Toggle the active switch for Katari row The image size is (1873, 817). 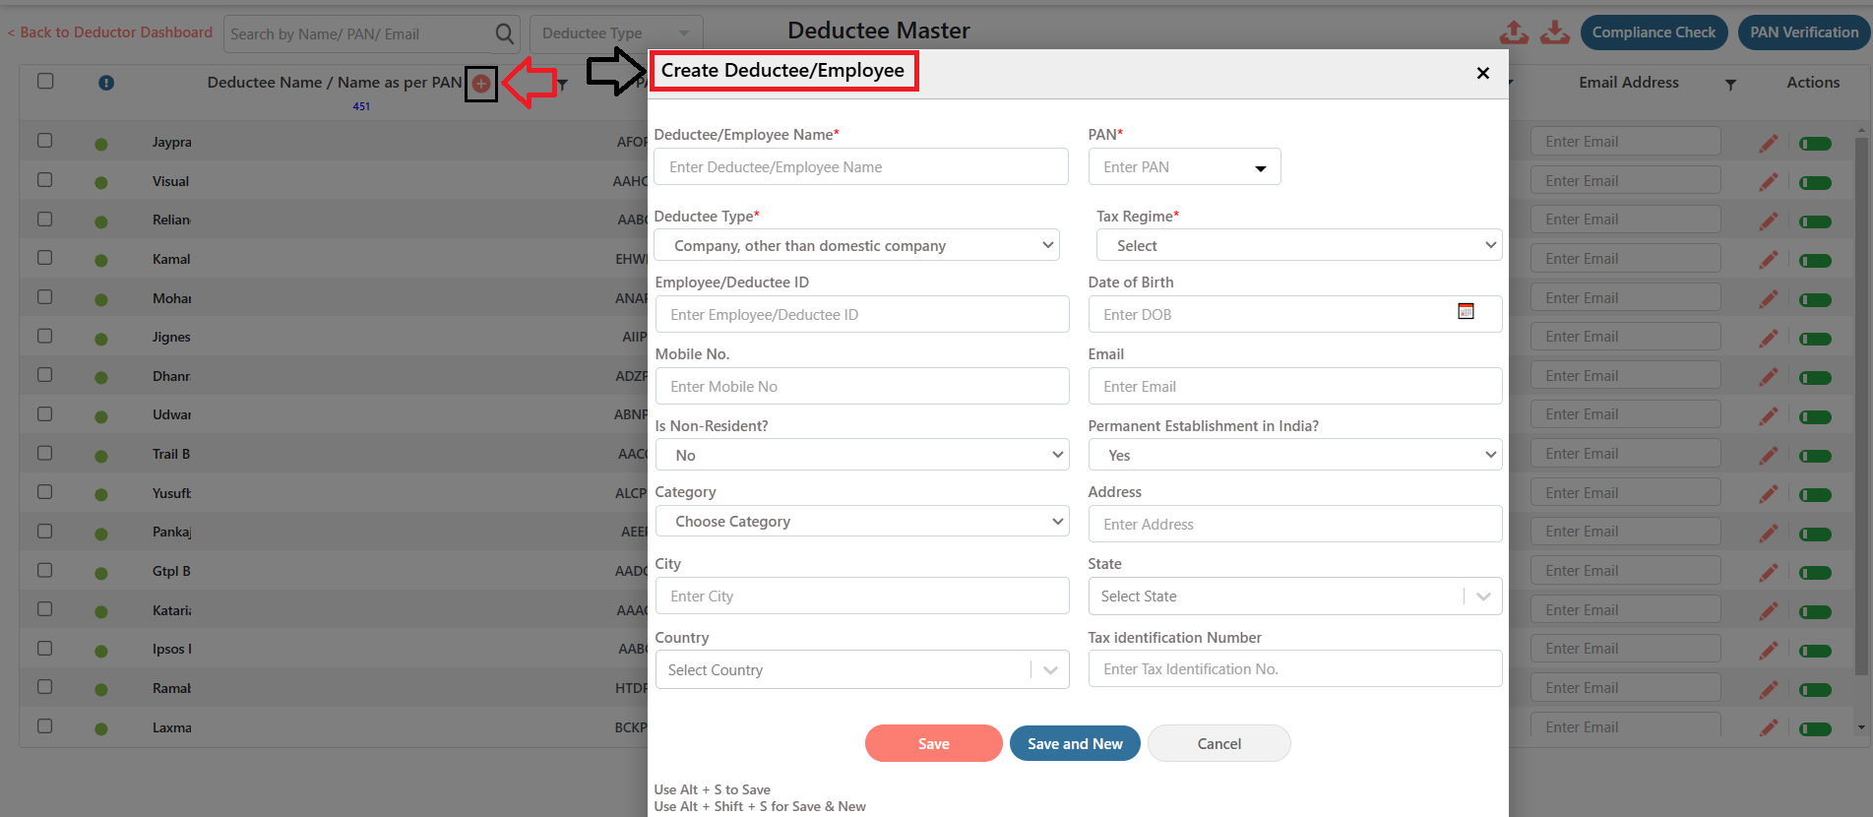1815,612
